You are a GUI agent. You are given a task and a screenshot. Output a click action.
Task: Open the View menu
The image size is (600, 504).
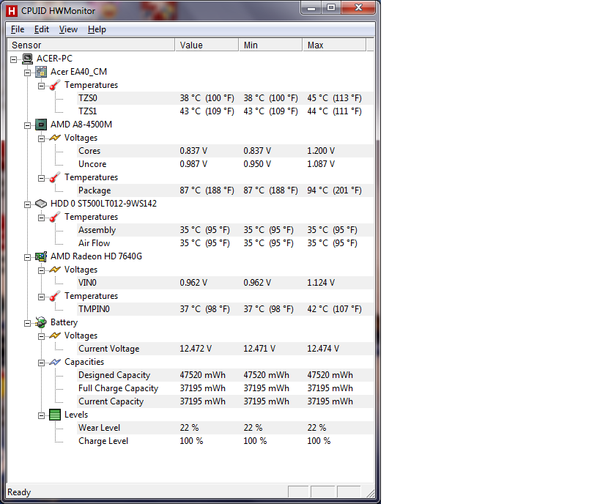(x=68, y=29)
